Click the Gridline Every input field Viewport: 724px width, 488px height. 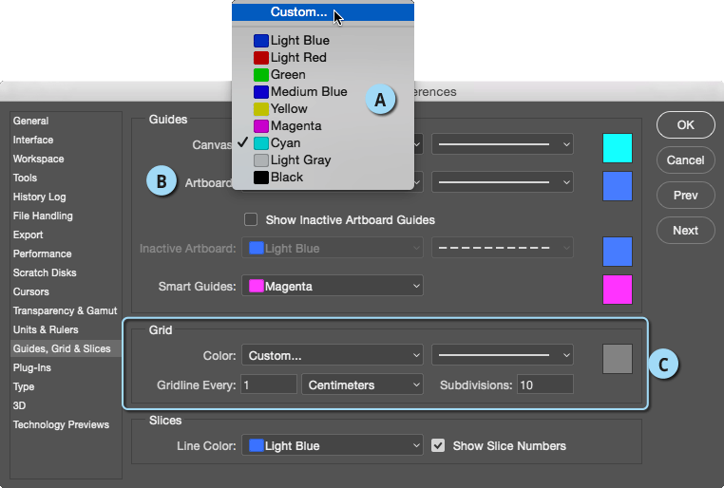pyautogui.click(x=269, y=385)
